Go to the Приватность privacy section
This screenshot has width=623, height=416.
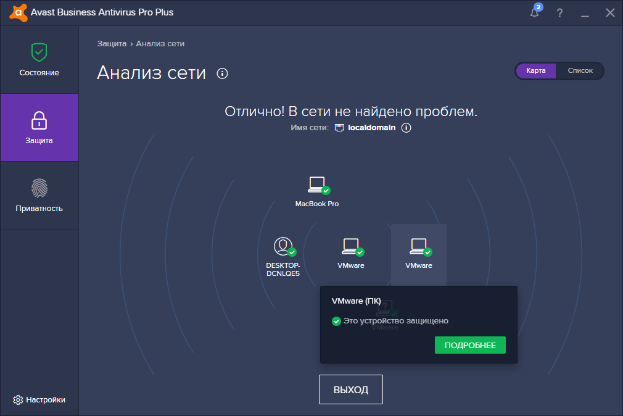point(39,195)
